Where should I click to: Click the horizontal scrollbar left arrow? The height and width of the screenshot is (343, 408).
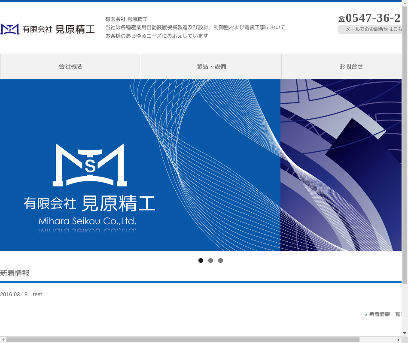pyautogui.click(x=3, y=340)
